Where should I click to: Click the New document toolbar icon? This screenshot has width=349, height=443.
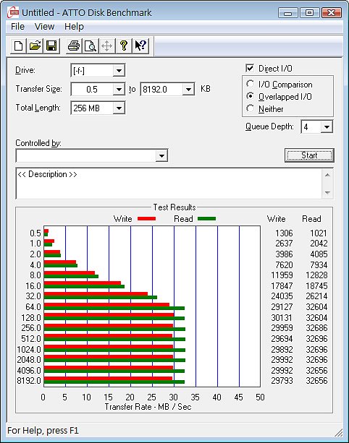click(18, 46)
